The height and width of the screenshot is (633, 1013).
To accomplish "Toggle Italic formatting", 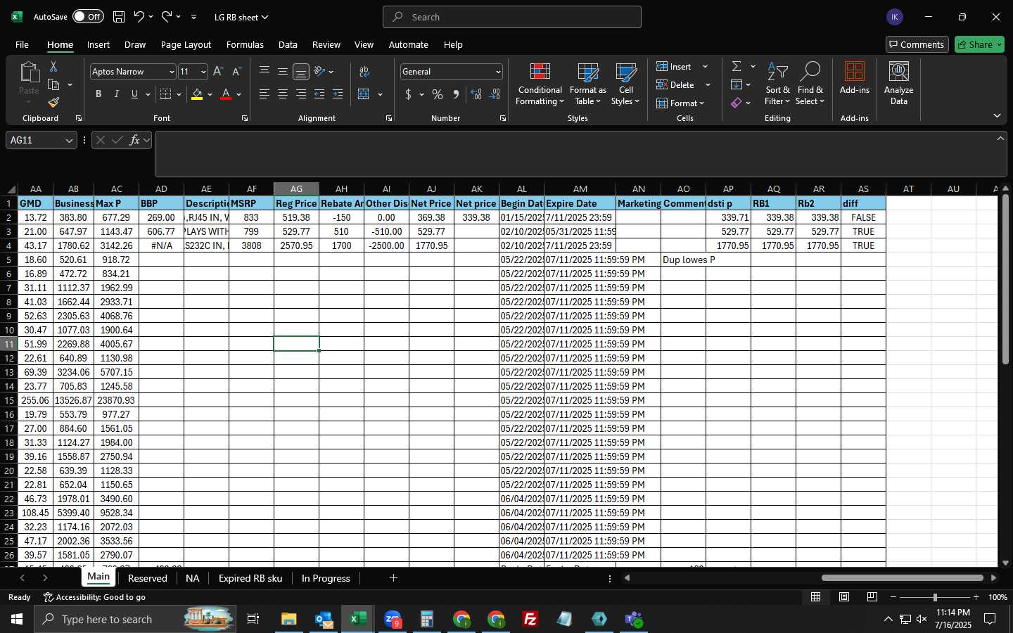I will pyautogui.click(x=116, y=94).
